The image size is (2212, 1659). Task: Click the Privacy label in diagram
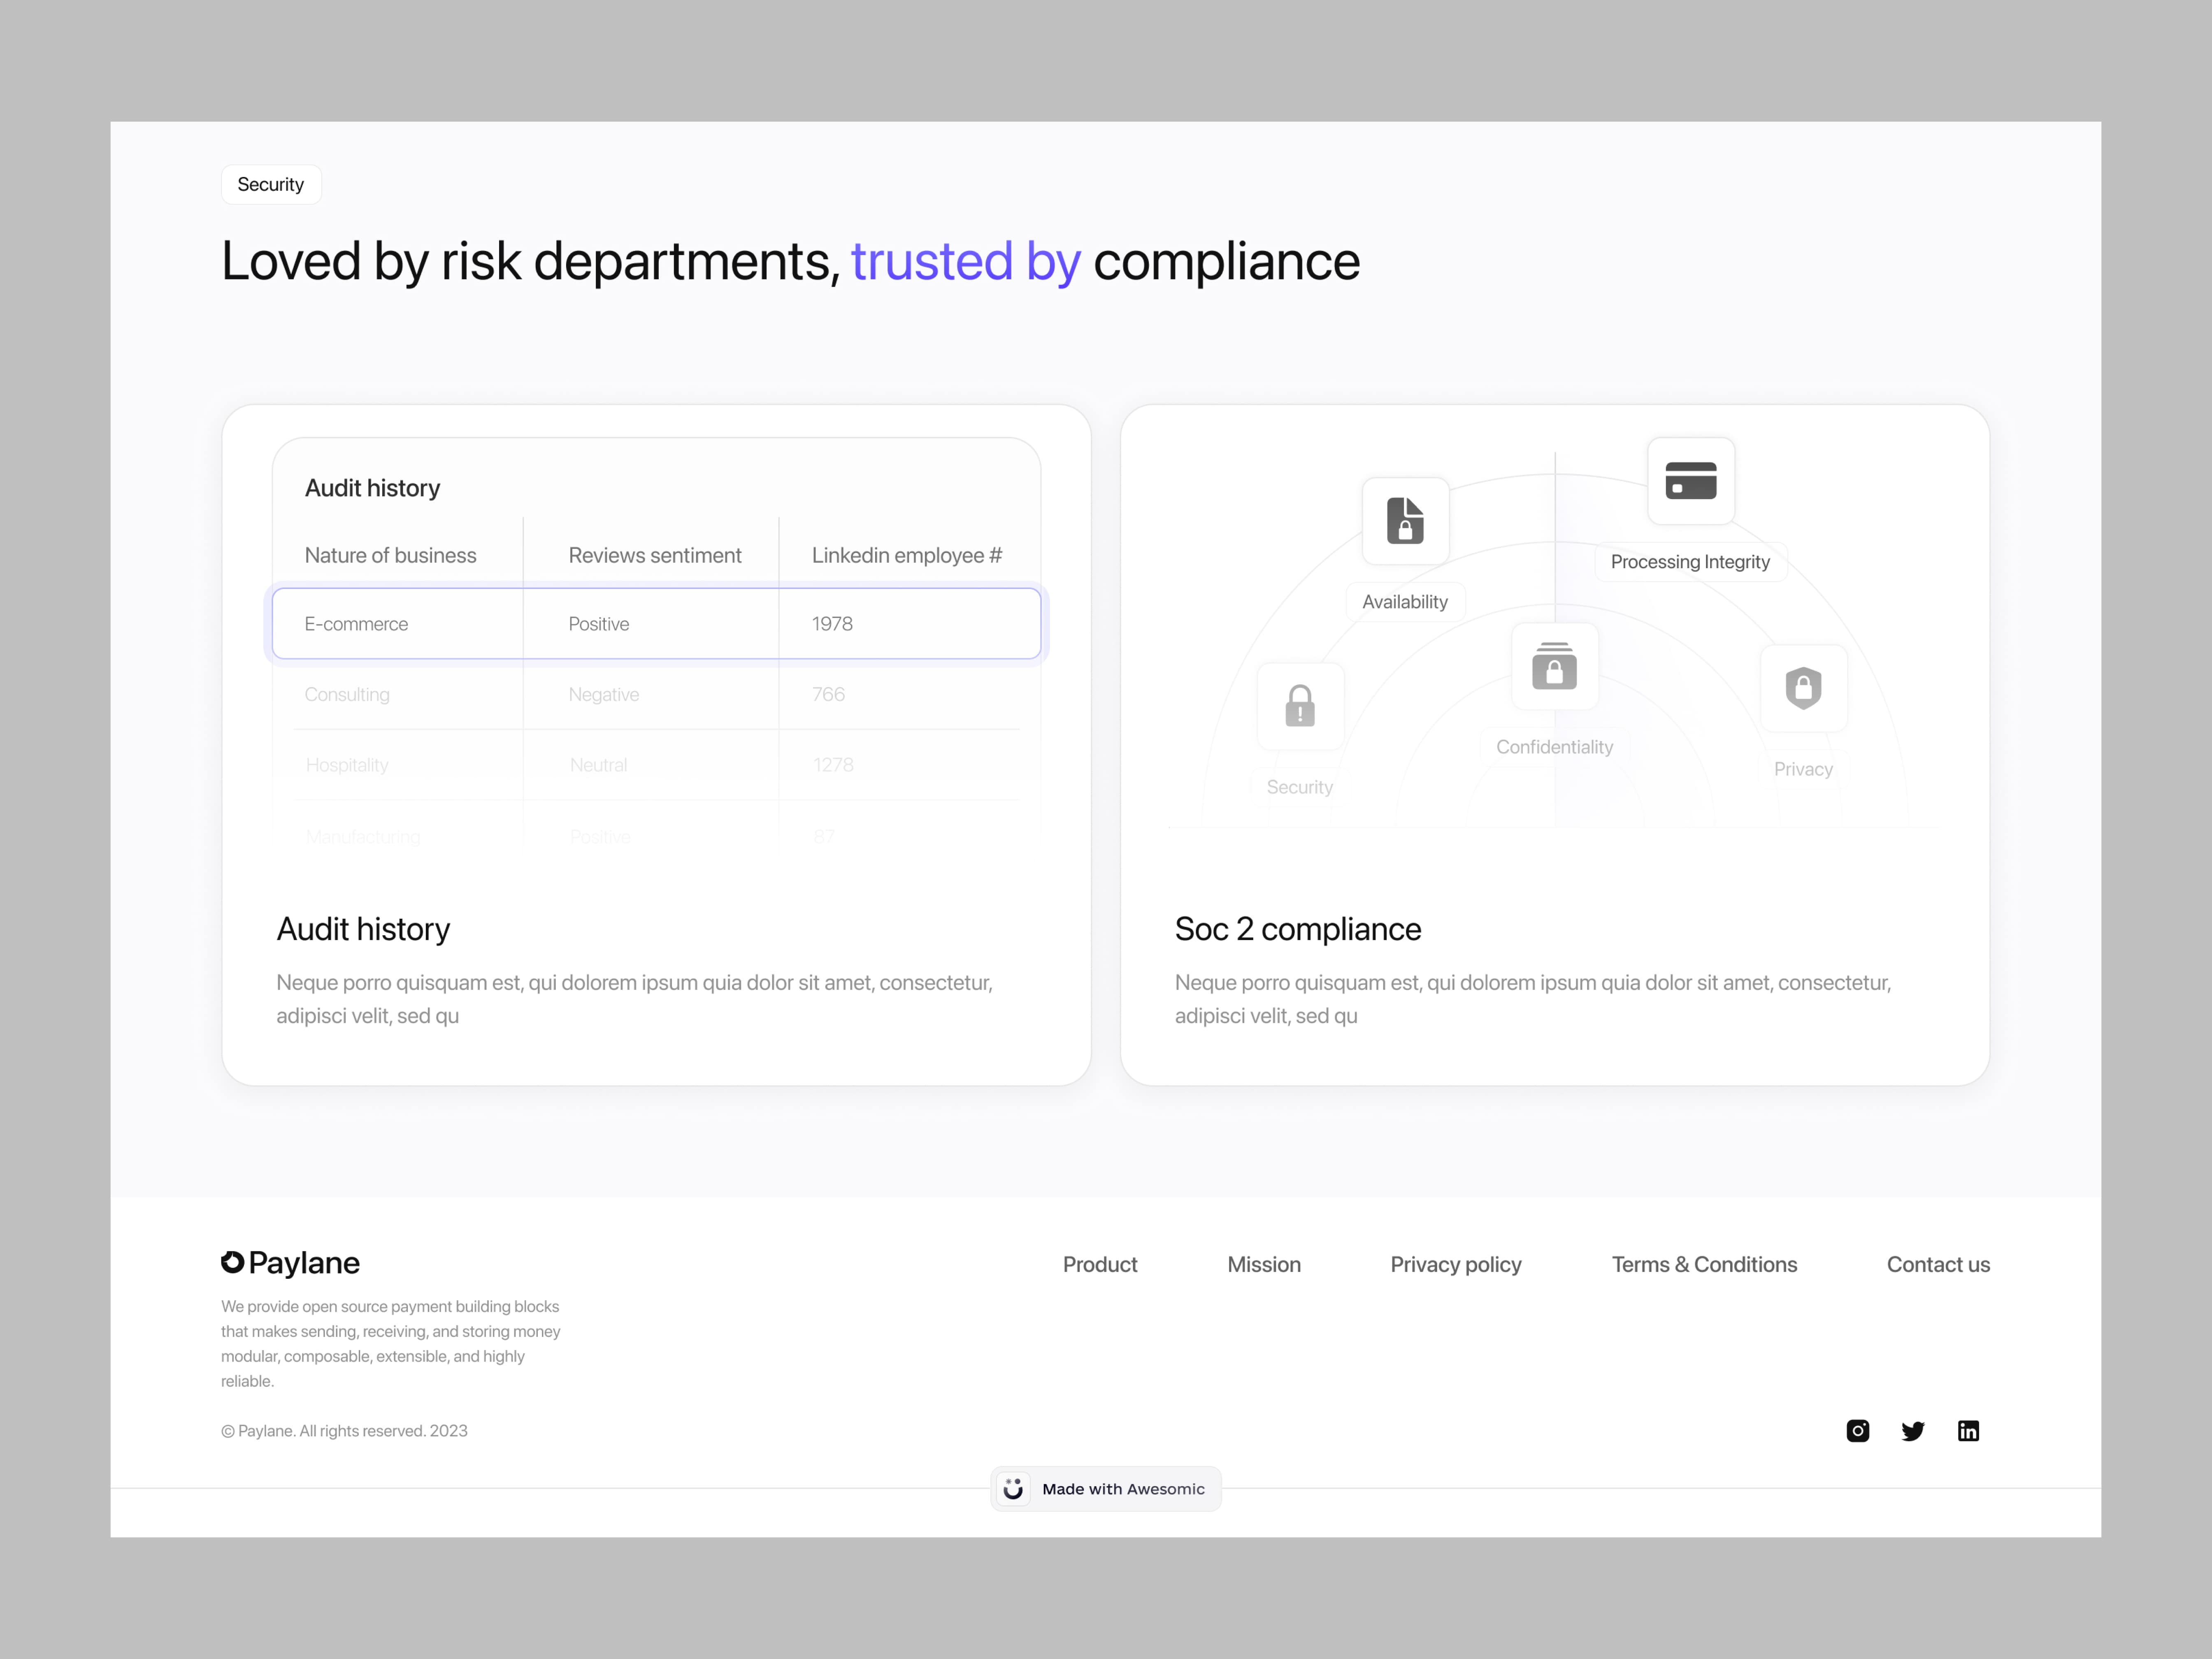[1803, 769]
